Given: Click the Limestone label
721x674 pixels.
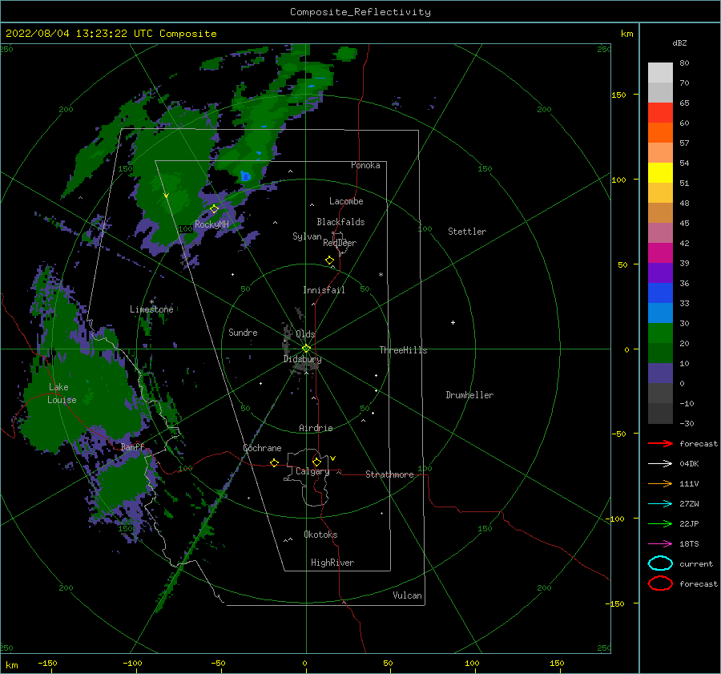Looking at the screenshot, I should tap(151, 309).
